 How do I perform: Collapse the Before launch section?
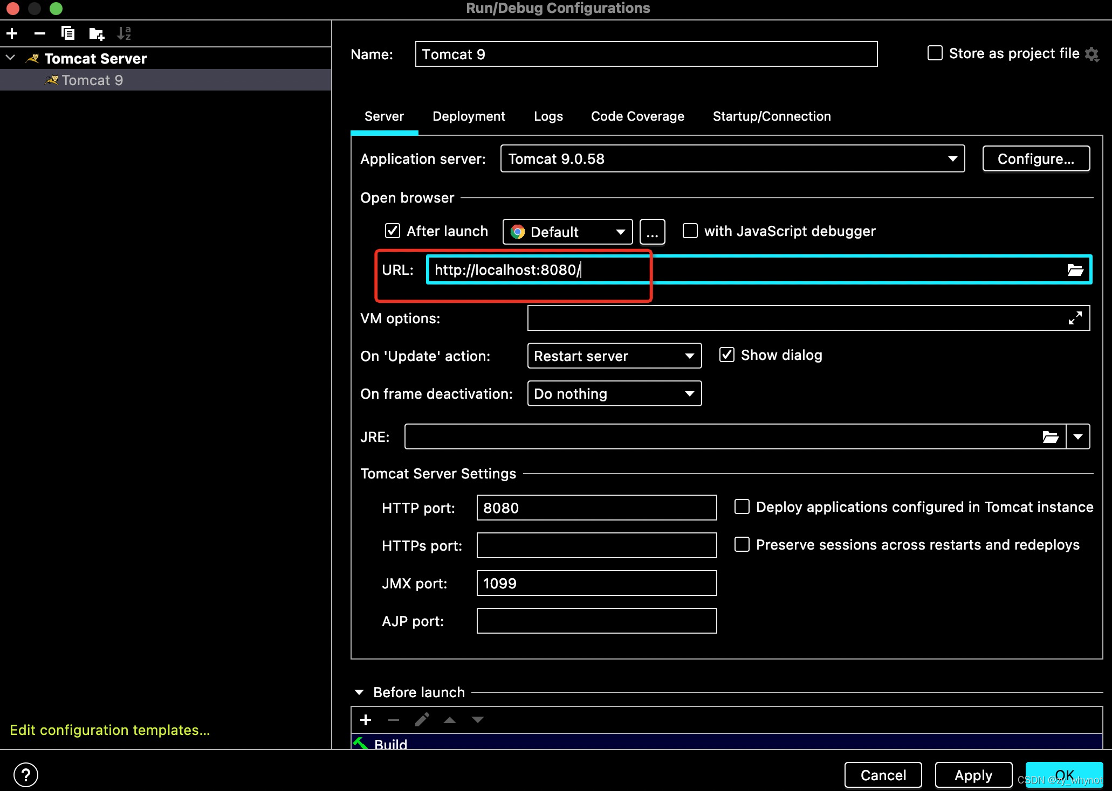click(359, 692)
